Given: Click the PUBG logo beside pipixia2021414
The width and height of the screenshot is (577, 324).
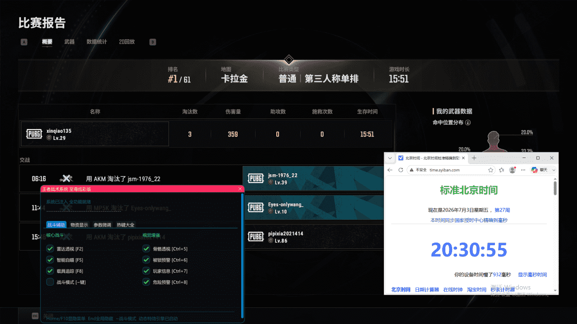Looking at the screenshot, I should tap(256, 237).
